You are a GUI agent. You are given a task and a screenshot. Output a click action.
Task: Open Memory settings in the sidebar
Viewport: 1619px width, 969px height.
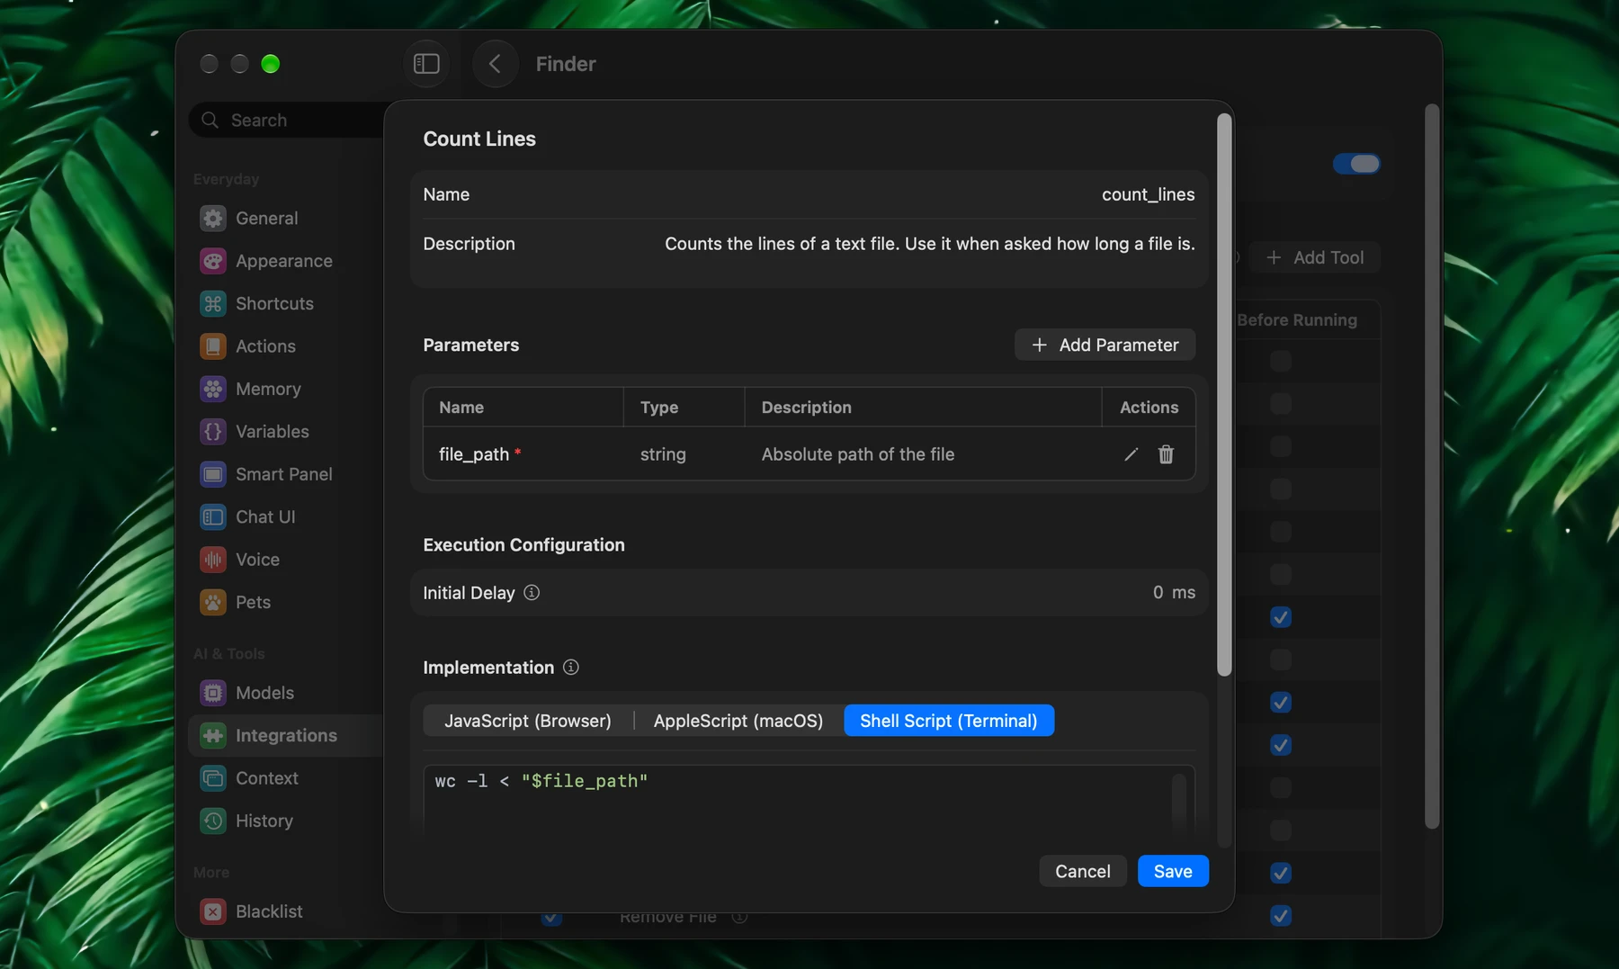tap(286, 389)
